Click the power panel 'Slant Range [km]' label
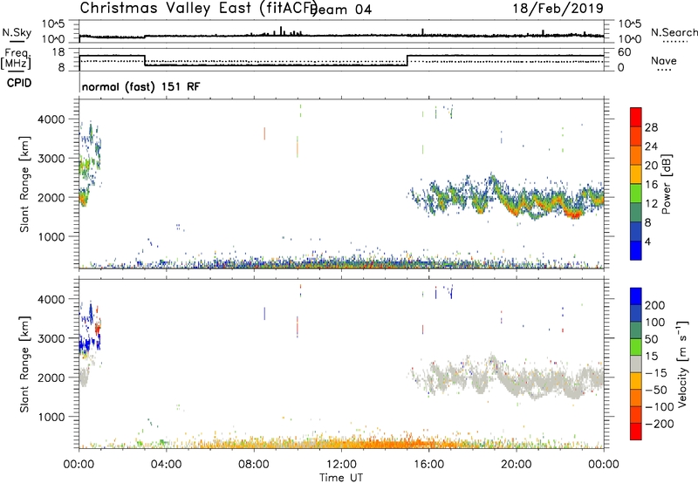The height and width of the screenshot is (483, 698). point(24,184)
